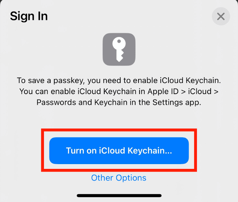238x202 pixels.
Task: Click the "To save a passkey" text line
Action: pyautogui.click(x=119, y=80)
